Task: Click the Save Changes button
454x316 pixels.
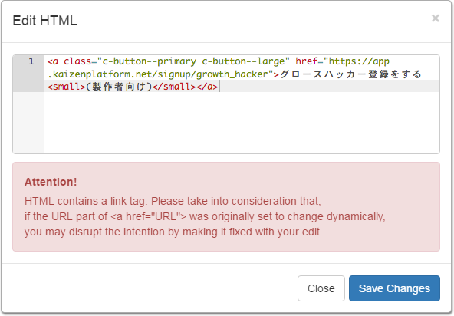Action: tap(394, 288)
